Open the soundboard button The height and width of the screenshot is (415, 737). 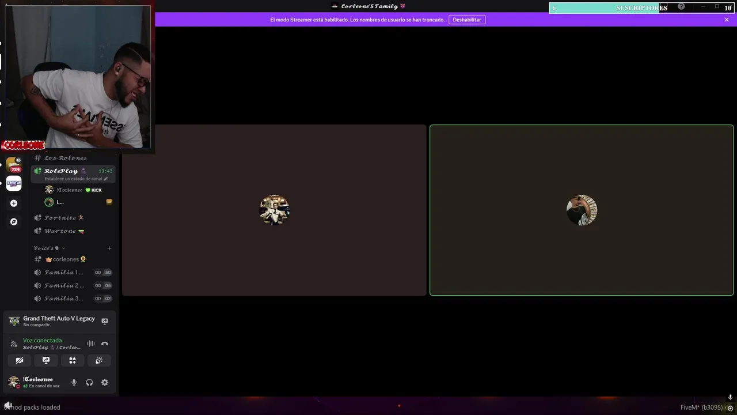click(99, 360)
